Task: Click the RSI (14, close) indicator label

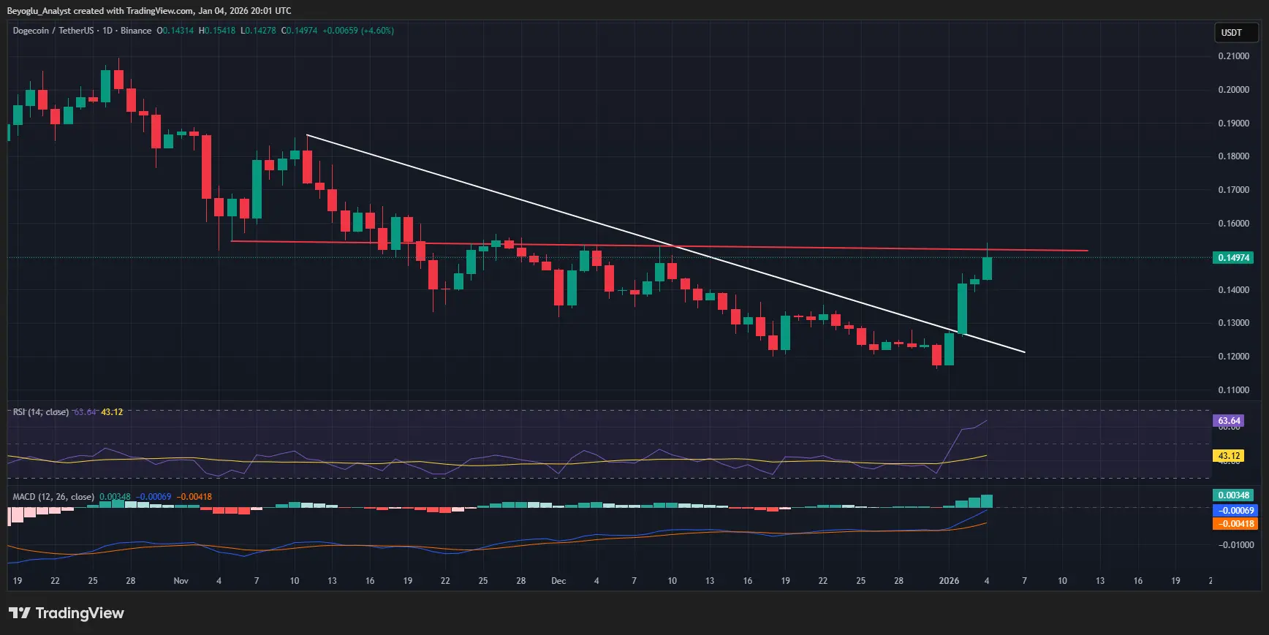Action: pos(41,412)
